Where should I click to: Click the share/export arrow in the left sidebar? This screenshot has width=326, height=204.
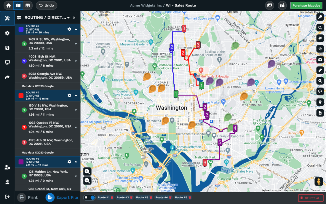[7, 77]
